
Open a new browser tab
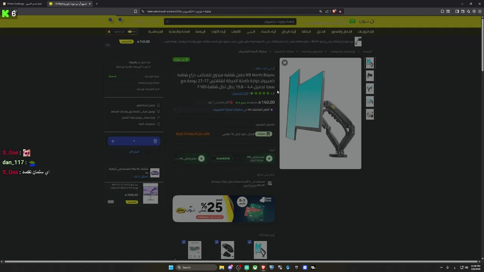coord(96,4)
